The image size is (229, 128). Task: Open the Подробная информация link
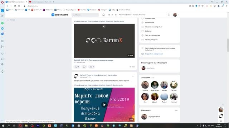coord(154,54)
